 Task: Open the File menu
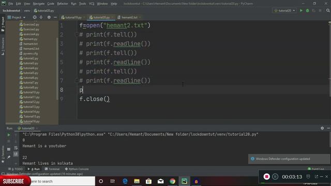click(10, 4)
